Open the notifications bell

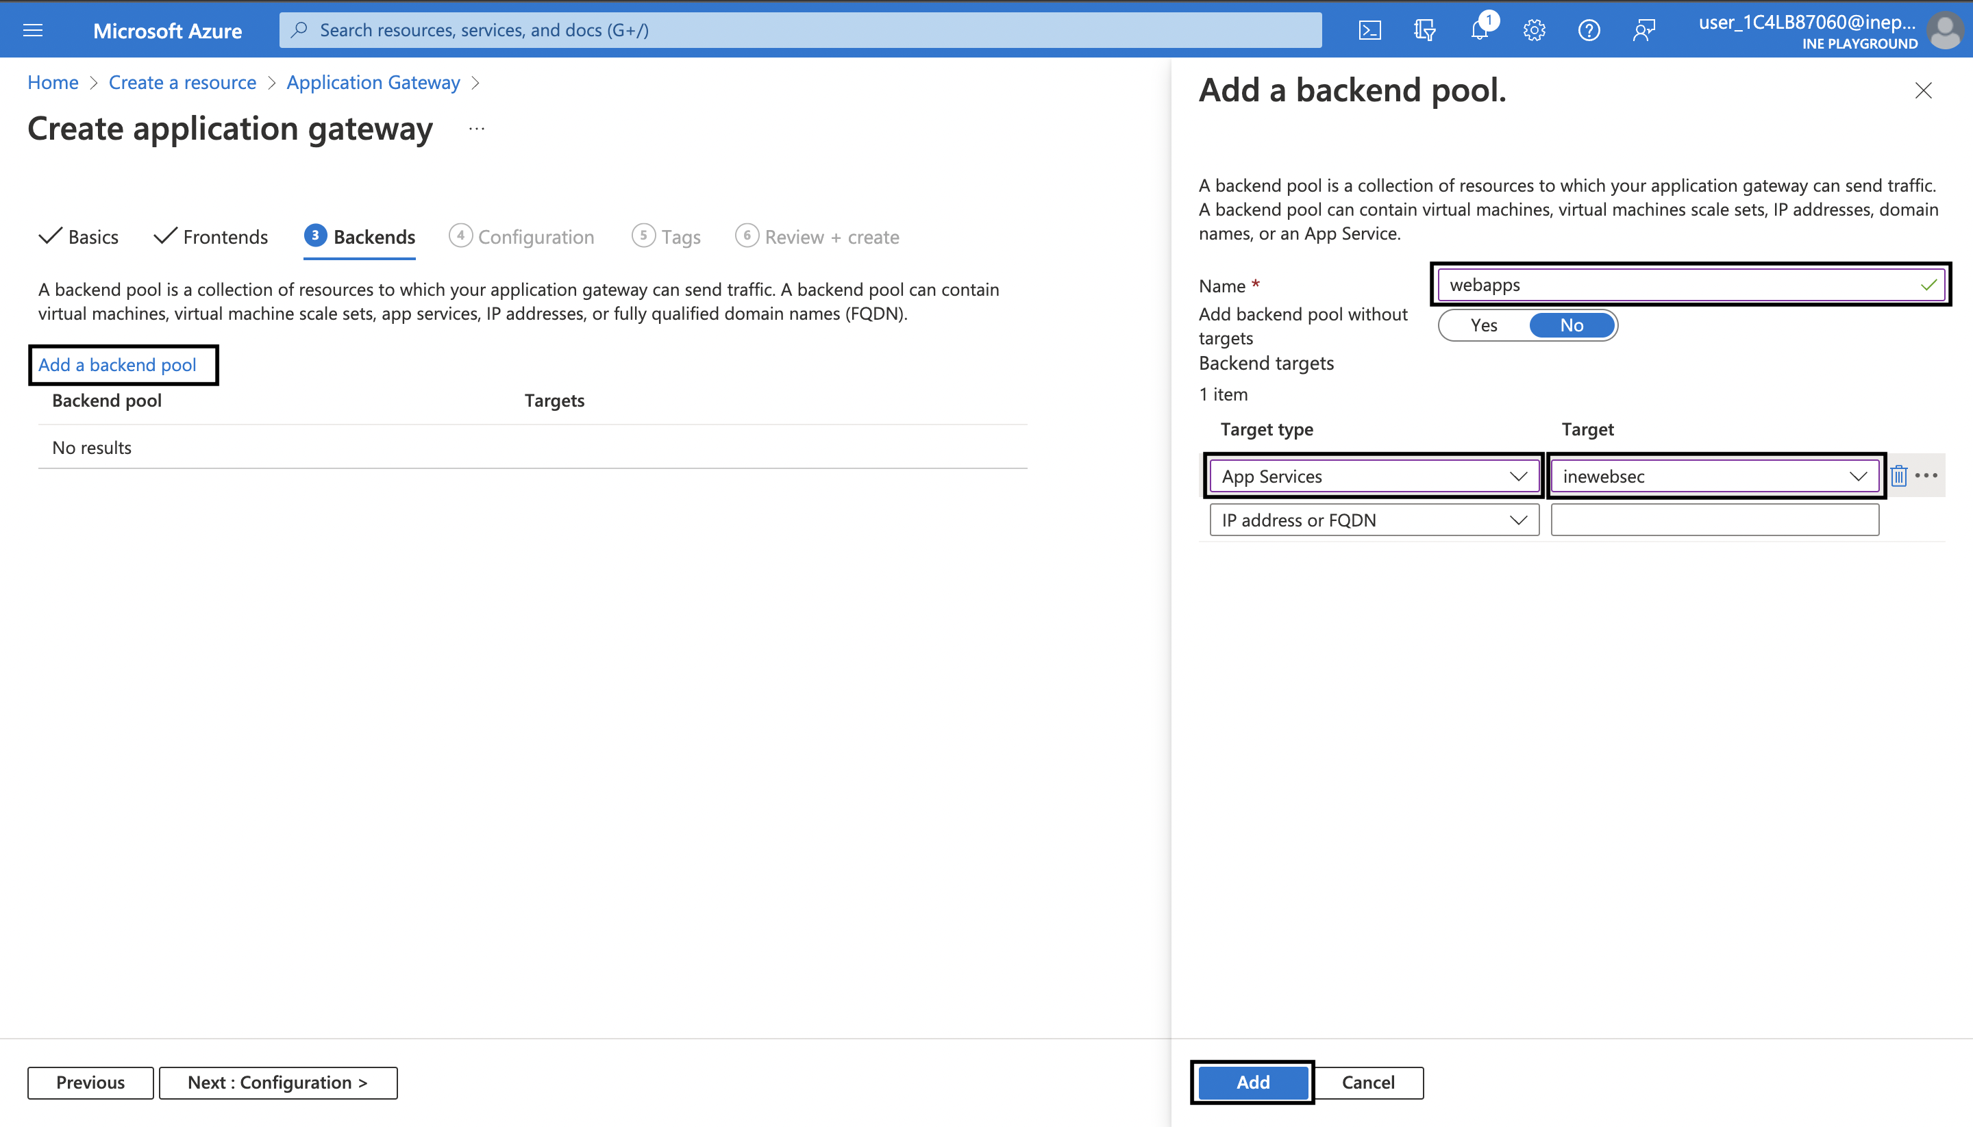point(1479,30)
